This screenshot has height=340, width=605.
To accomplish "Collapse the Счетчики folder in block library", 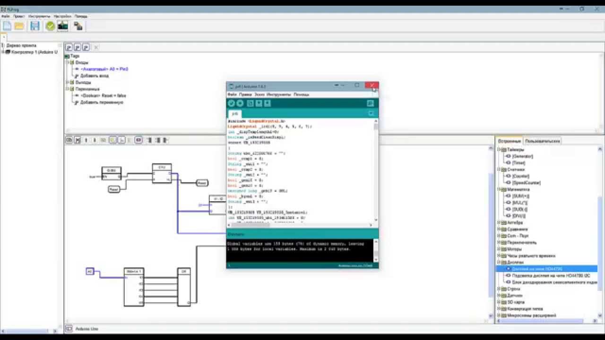I will click(498, 170).
